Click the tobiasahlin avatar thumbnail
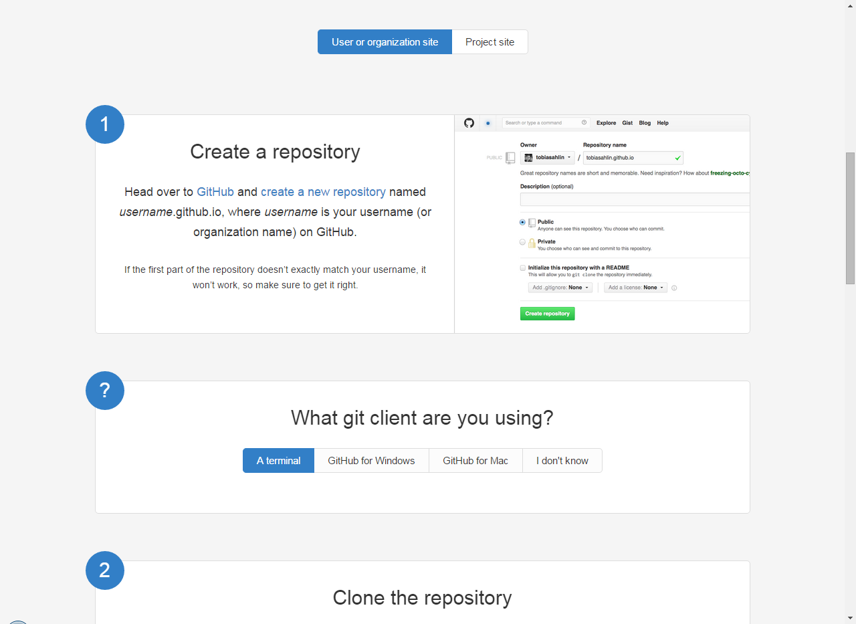This screenshot has height=624, width=856. pos(528,158)
